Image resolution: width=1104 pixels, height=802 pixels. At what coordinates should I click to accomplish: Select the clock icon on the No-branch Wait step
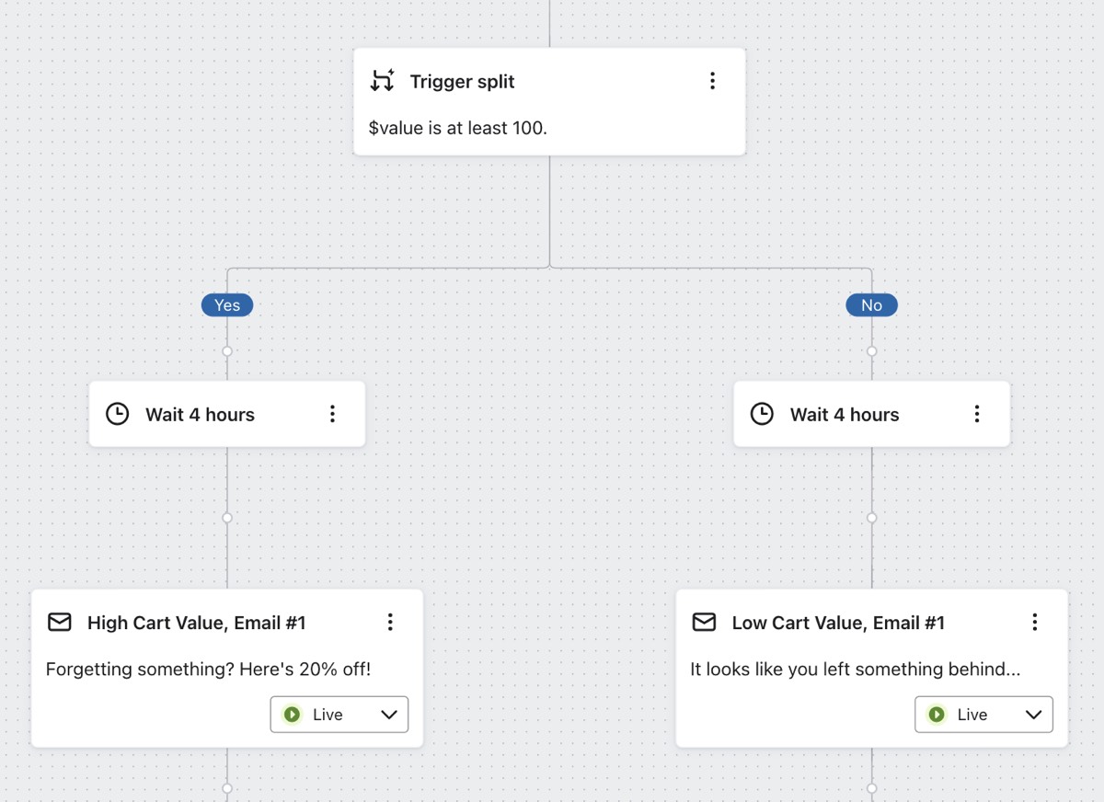tap(761, 414)
